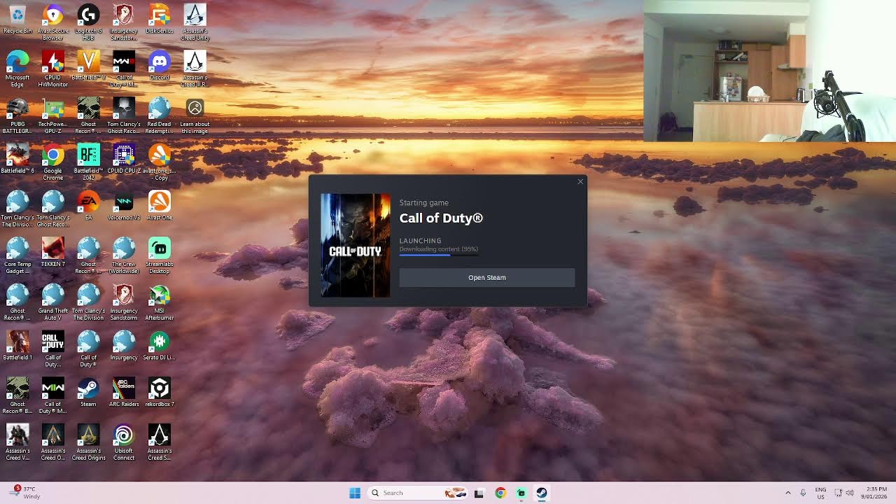Select Red Dead Redemption desktop shortcut
This screenshot has height=504, width=896.
tap(159, 116)
